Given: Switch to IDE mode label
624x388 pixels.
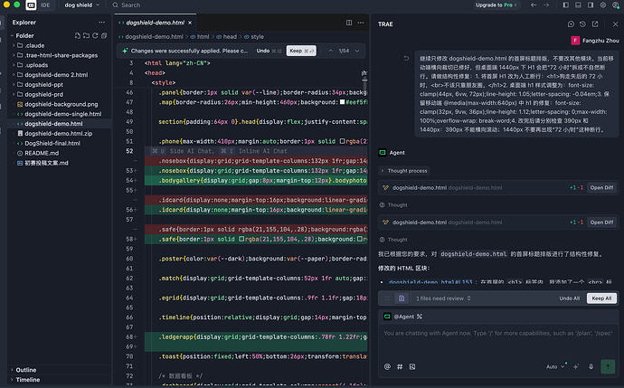Looking at the screenshot, I should coord(45,5).
